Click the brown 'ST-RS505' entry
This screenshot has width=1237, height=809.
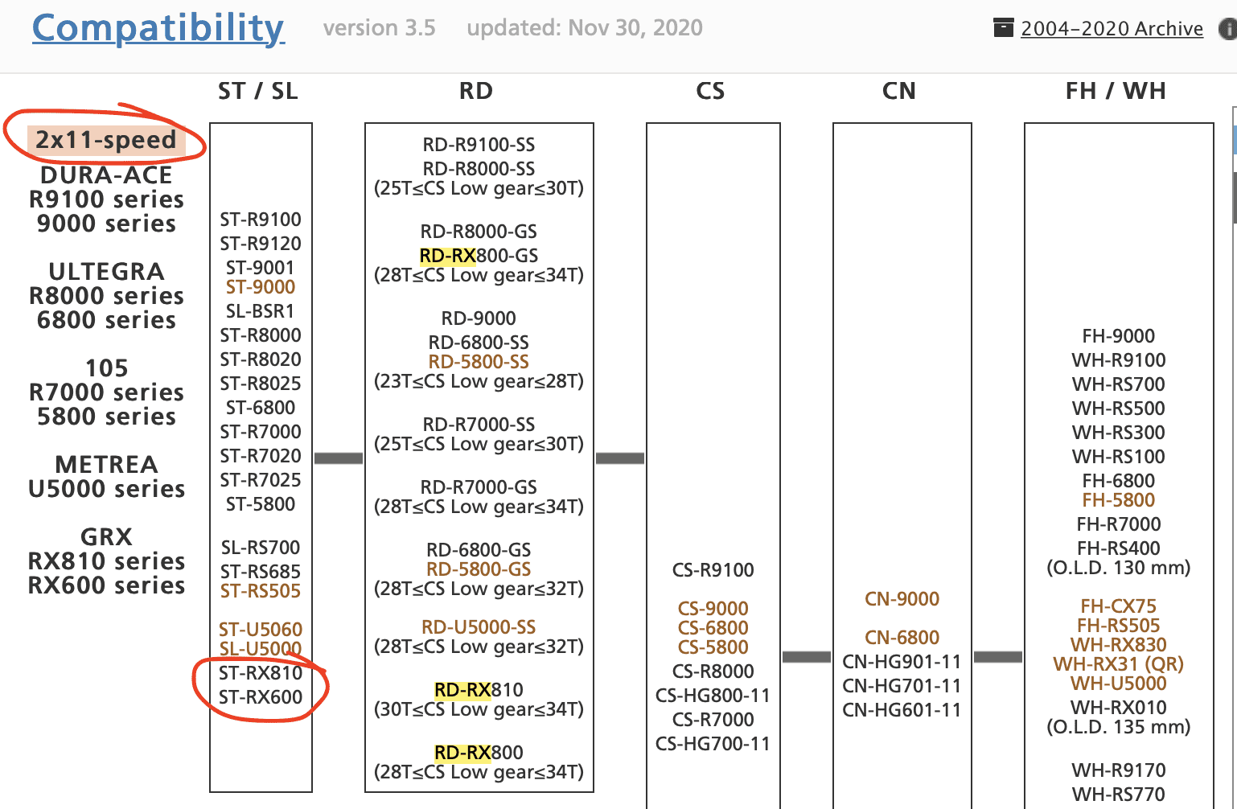coord(261,591)
